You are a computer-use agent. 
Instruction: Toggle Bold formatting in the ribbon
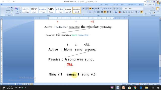pos(141,12)
